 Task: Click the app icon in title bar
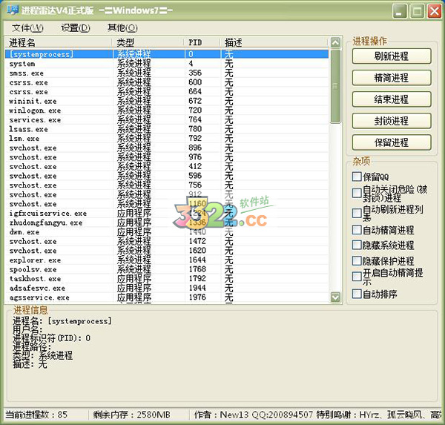tap(13, 10)
